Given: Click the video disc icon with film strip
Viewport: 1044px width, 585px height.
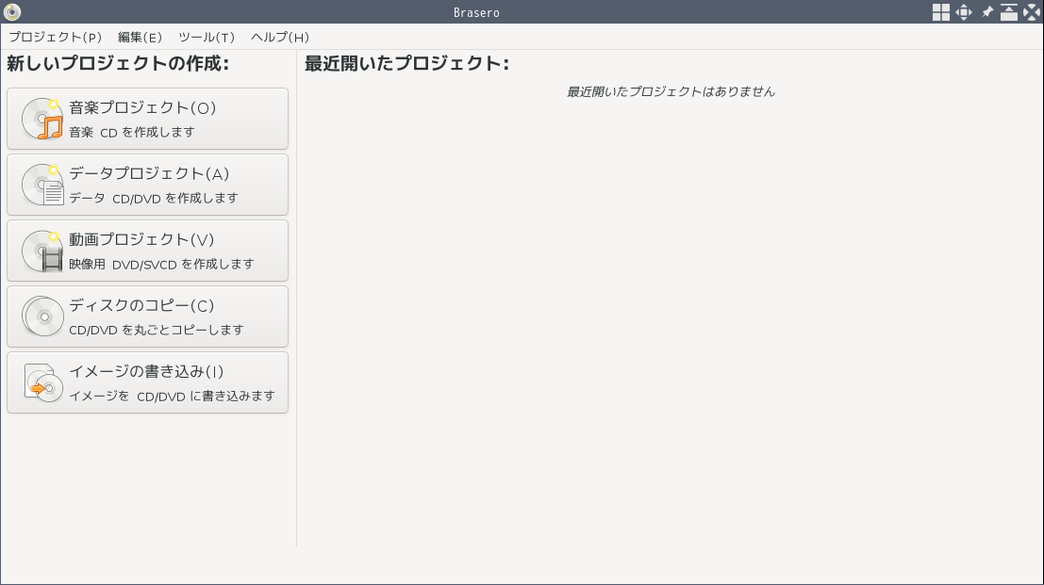Looking at the screenshot, I should 42,251.
